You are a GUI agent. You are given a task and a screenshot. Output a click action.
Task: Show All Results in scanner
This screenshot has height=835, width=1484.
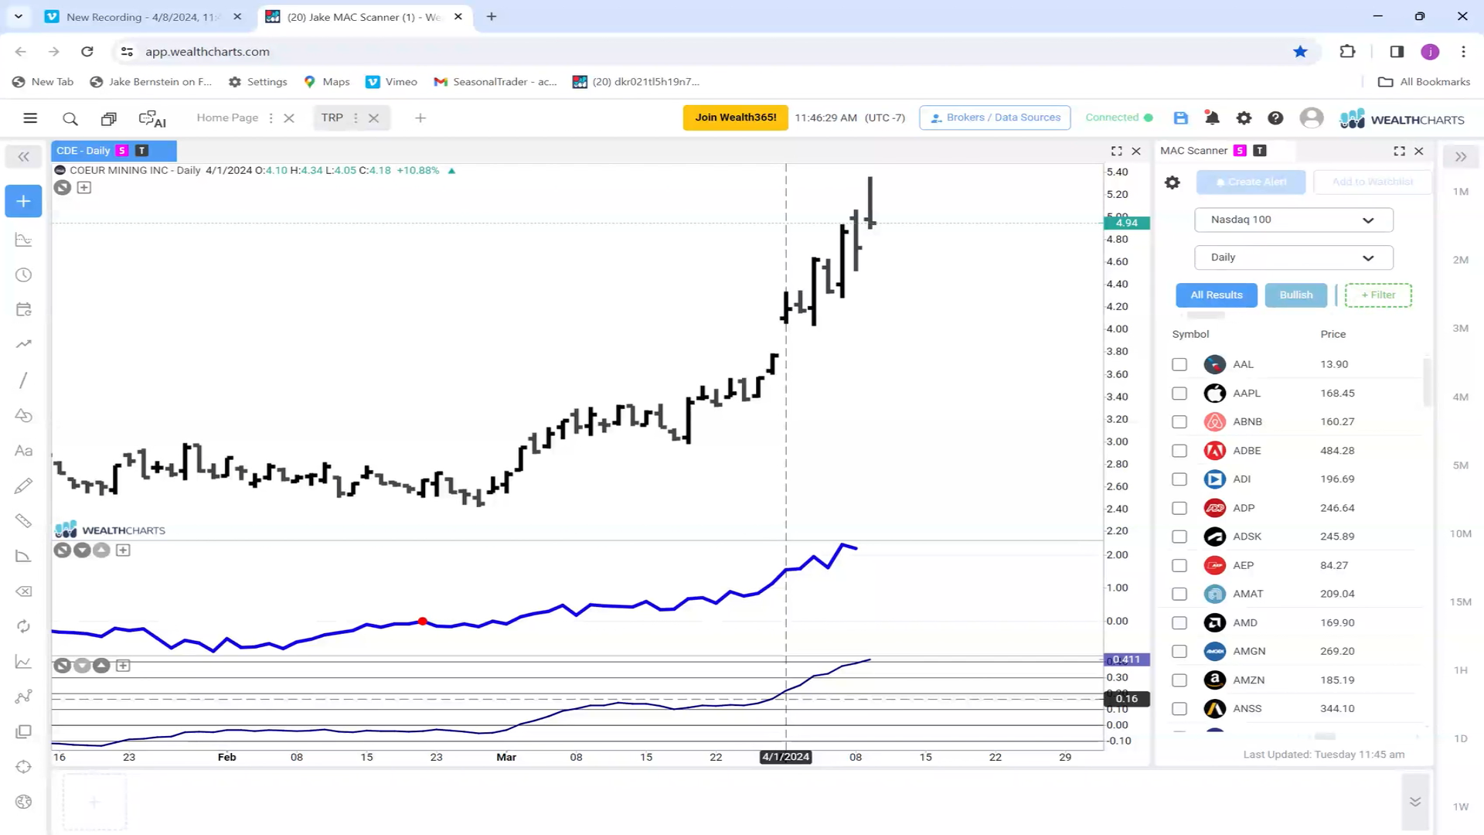(1216, 295)
